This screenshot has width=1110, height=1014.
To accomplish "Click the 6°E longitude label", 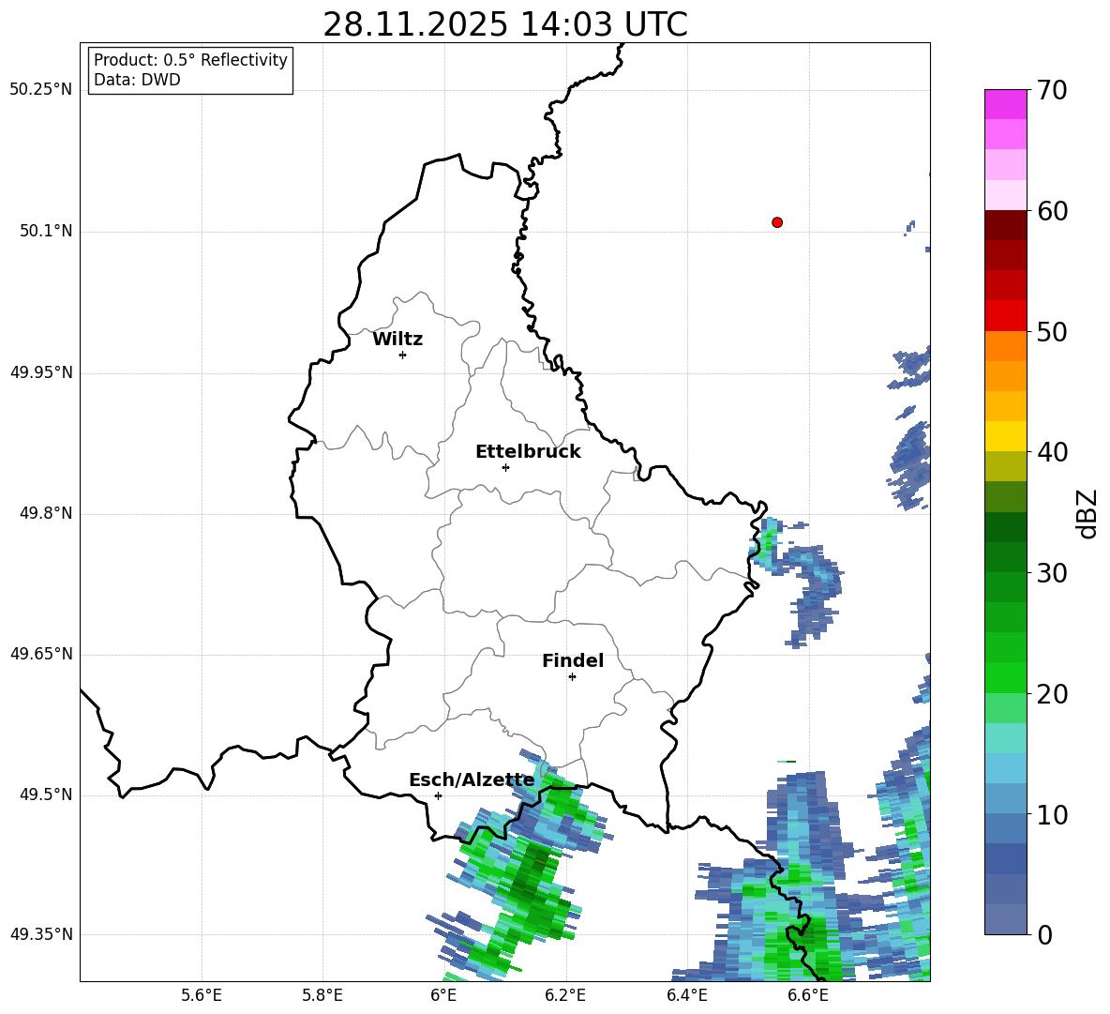I will [443, 995].
